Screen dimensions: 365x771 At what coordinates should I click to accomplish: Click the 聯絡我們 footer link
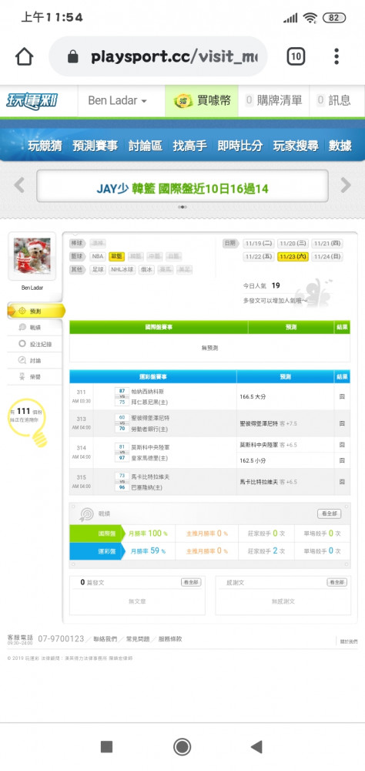[105, 639]
